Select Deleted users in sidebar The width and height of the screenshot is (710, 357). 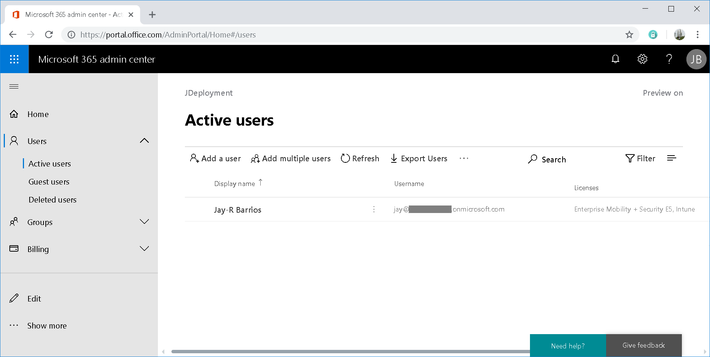point(53,199)
